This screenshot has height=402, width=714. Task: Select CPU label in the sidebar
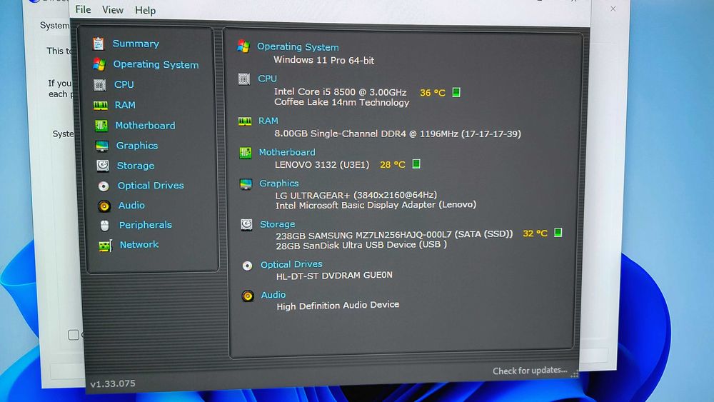coord(124,85)
